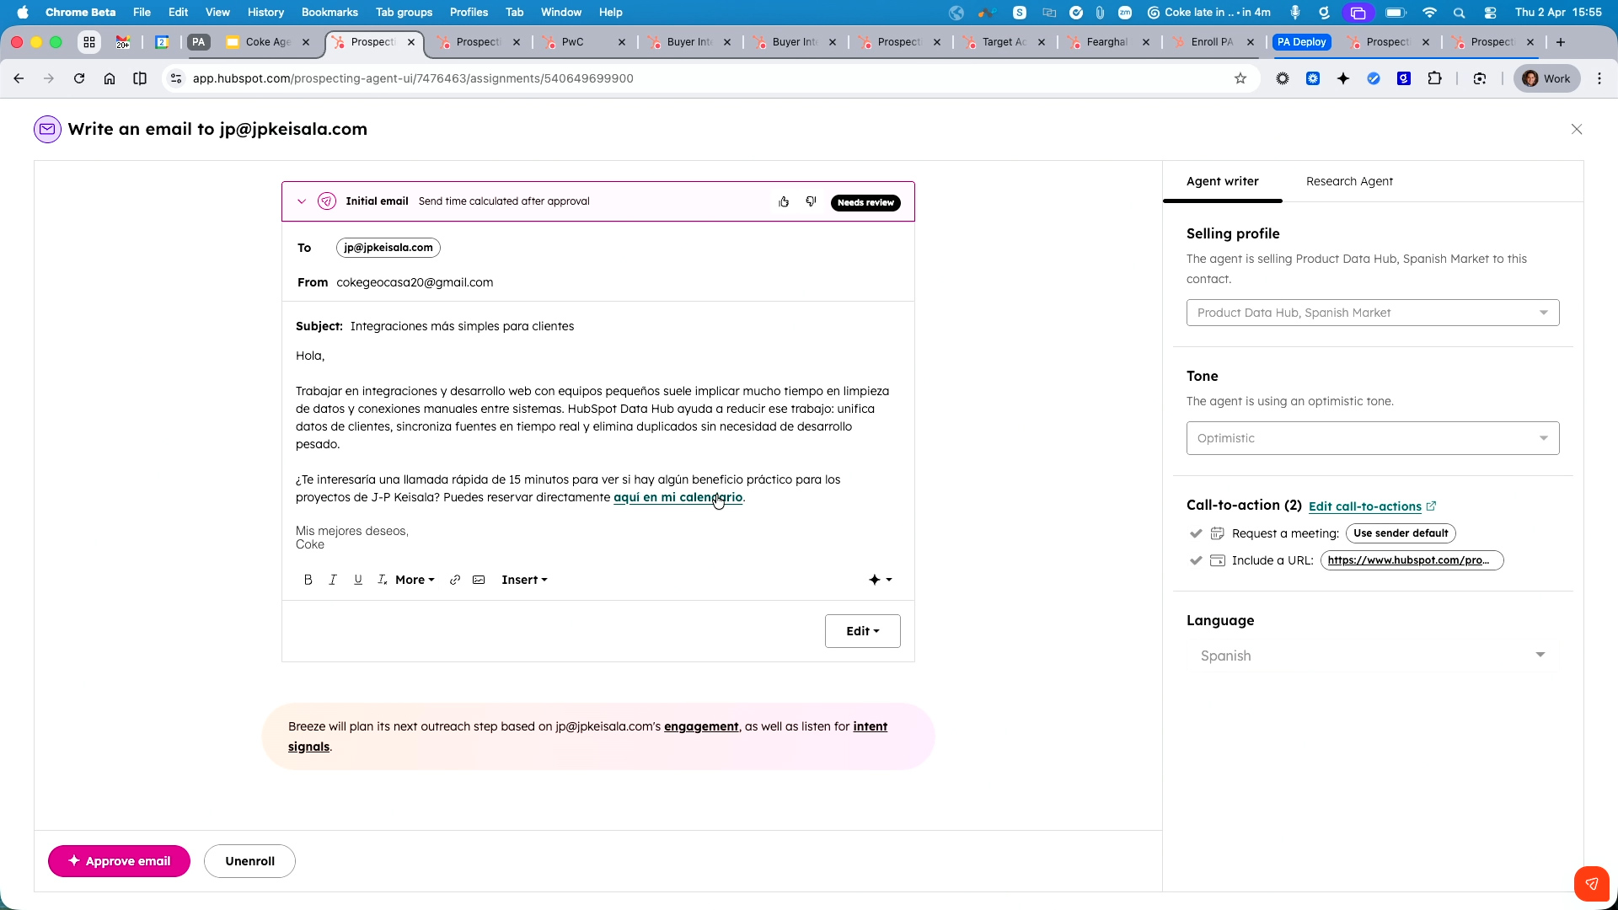The image size is (1618, 910).
Task: Collapse the Initial email section chevron
Action: [x=302, y=201]
